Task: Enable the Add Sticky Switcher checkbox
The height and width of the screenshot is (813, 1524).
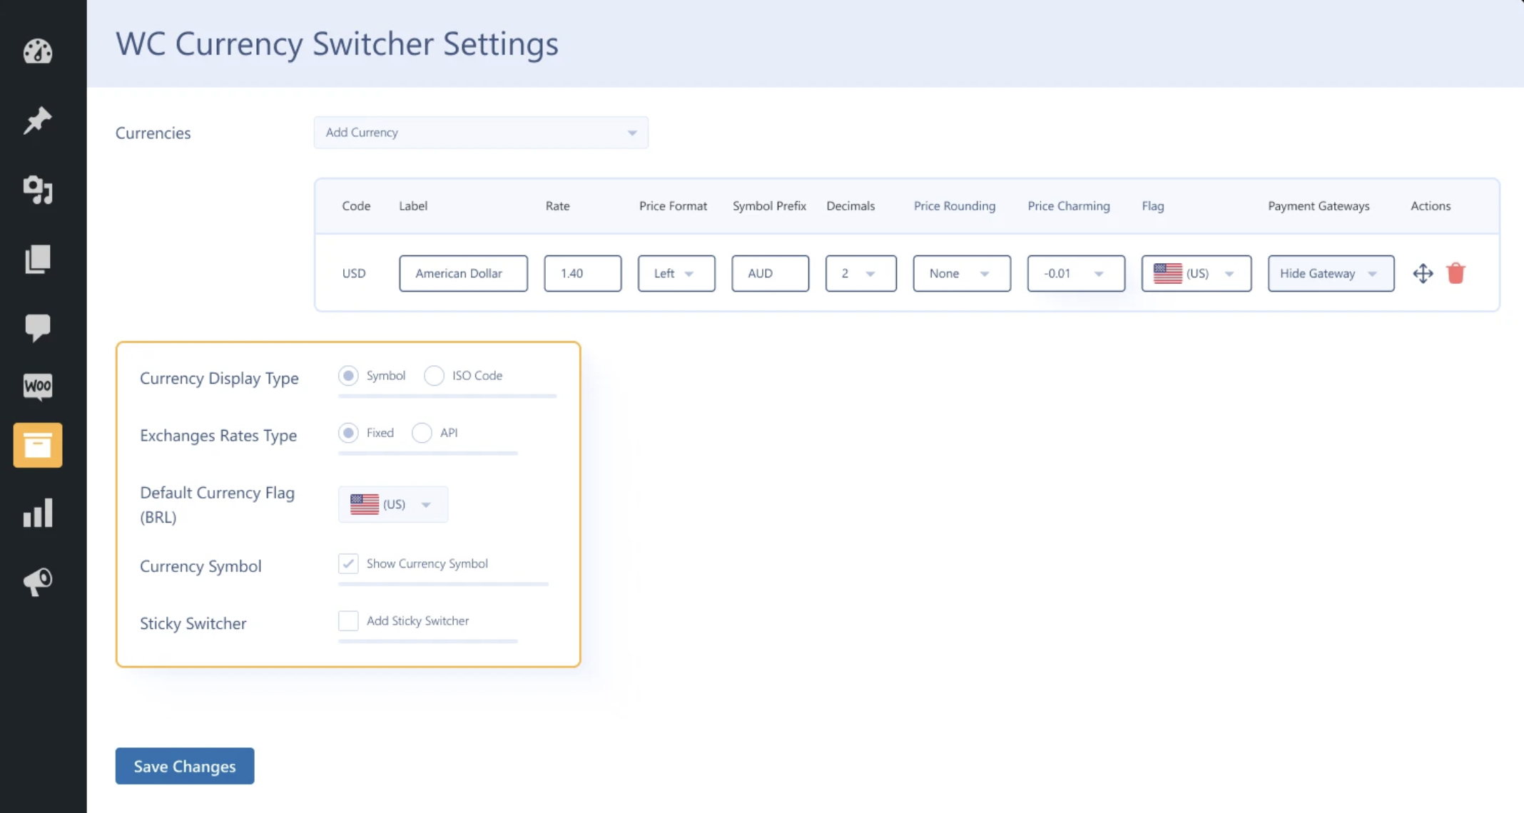Action: (348, 620)
